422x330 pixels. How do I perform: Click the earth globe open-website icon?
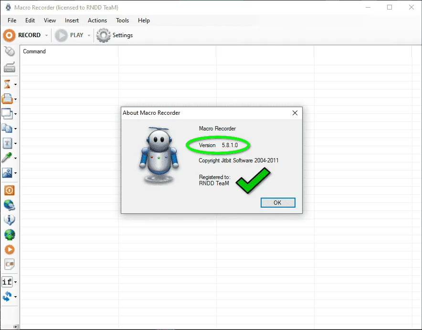coord(10,235)
